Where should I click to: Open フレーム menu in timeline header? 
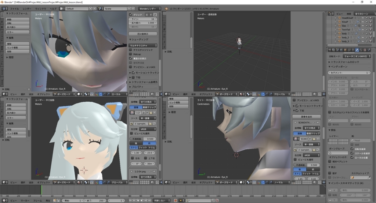coord(37,200)
